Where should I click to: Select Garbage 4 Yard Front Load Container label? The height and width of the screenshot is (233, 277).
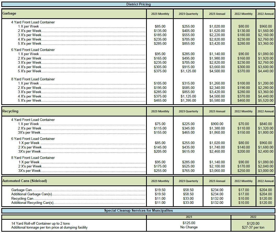pyautogui.click(x=33, y=22)
